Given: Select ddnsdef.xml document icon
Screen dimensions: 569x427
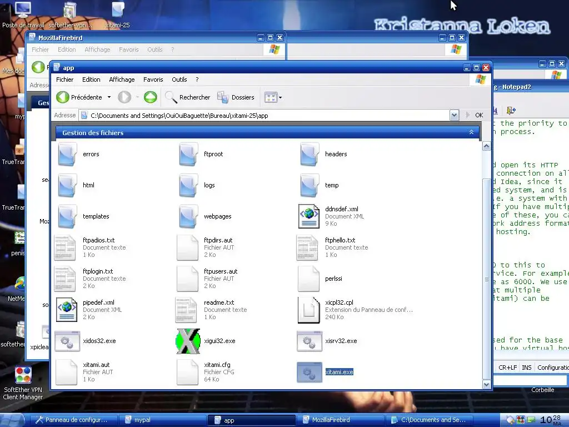Looking at the screenshot, I should pyautogui.click(x=309, y=216).
